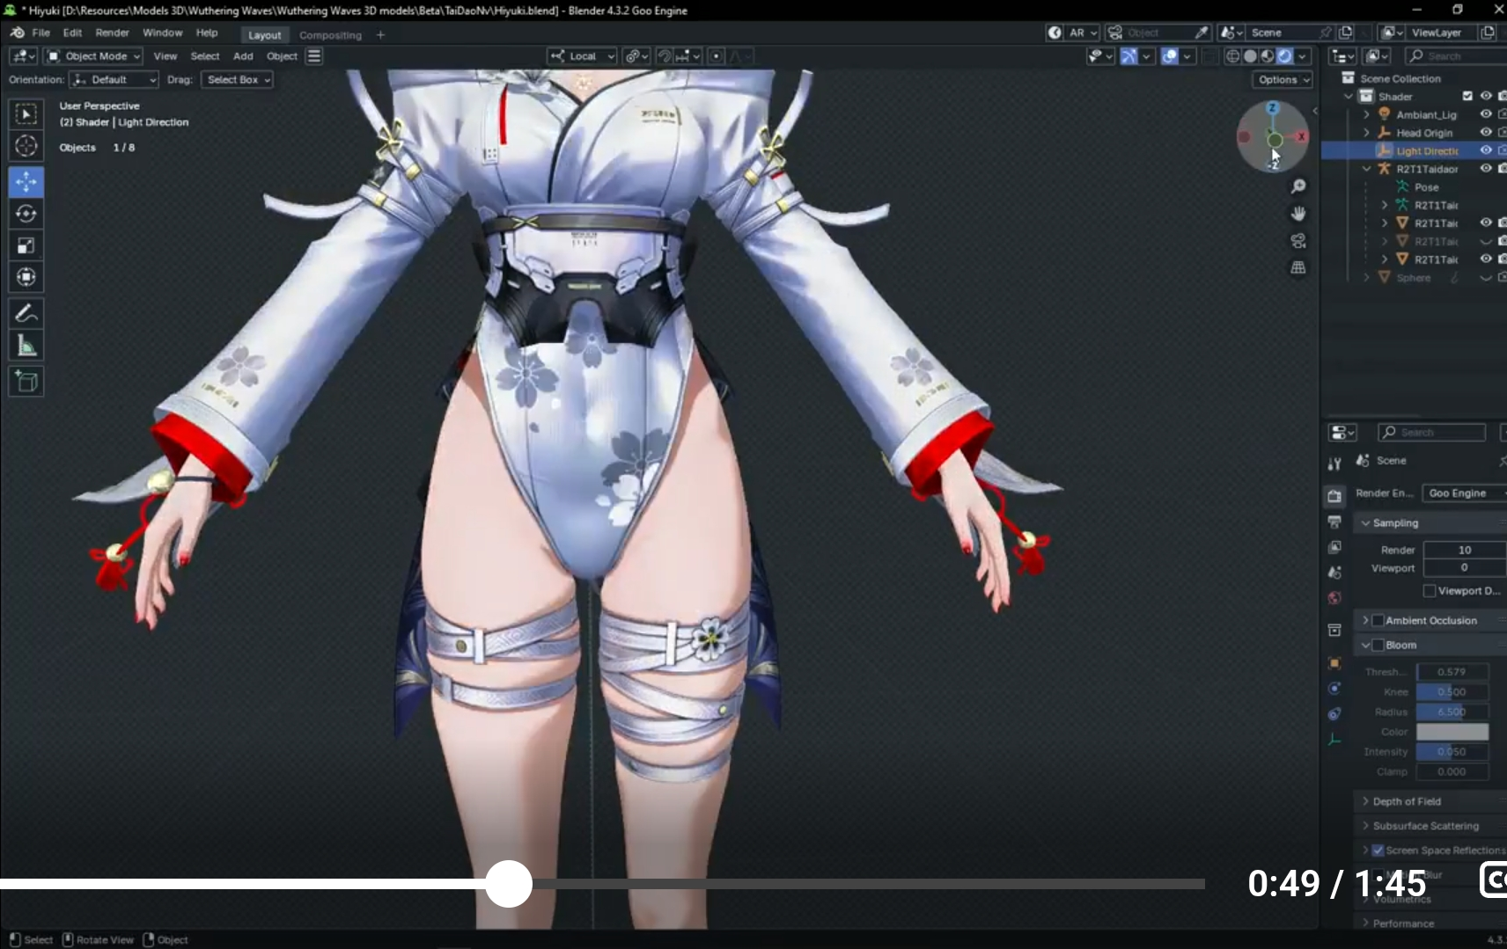Select the Select Box tool
This screenshot has width=1507, height=949.
coord(26,114)
